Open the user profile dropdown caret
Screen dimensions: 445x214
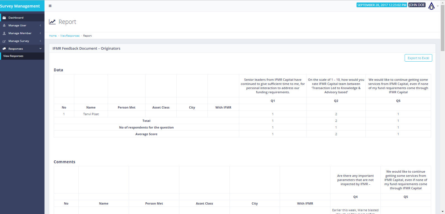(438, 6)
